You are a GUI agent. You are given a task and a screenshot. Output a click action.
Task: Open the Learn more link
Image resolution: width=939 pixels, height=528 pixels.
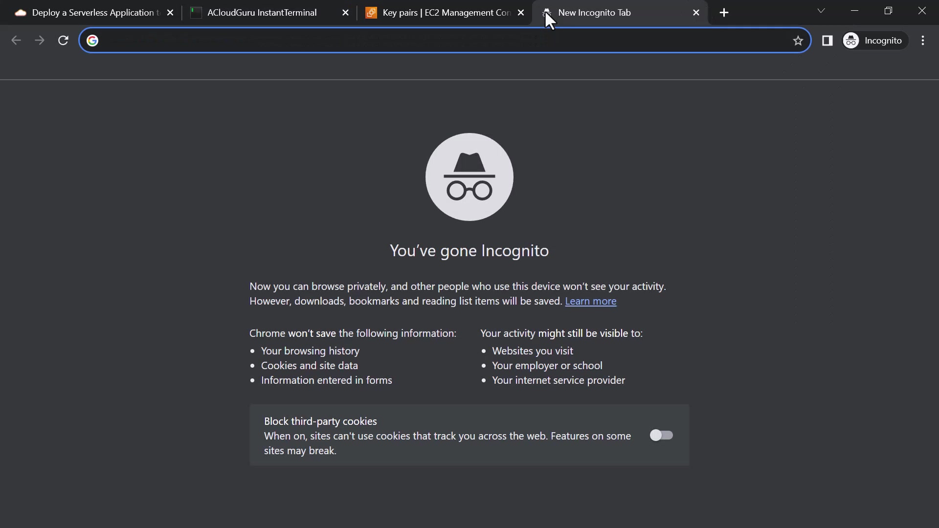point(590,301)
